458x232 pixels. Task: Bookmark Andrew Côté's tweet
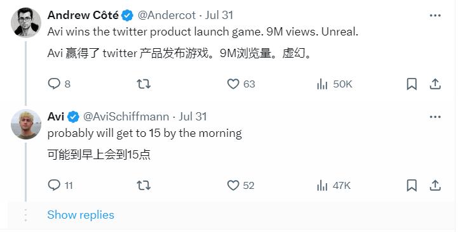412,84
